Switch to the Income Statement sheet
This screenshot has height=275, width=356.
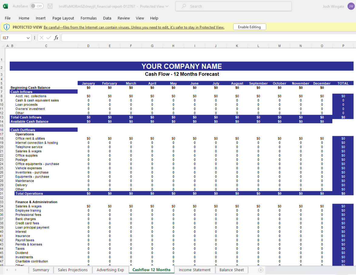pos(194,270)
